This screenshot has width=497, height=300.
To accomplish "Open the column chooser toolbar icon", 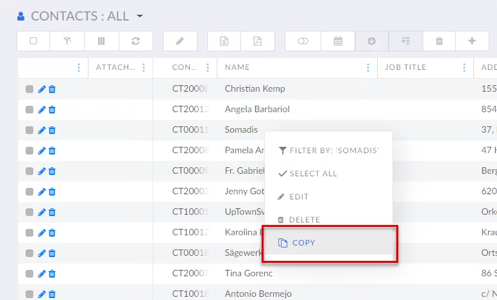I will coord(101,41).
